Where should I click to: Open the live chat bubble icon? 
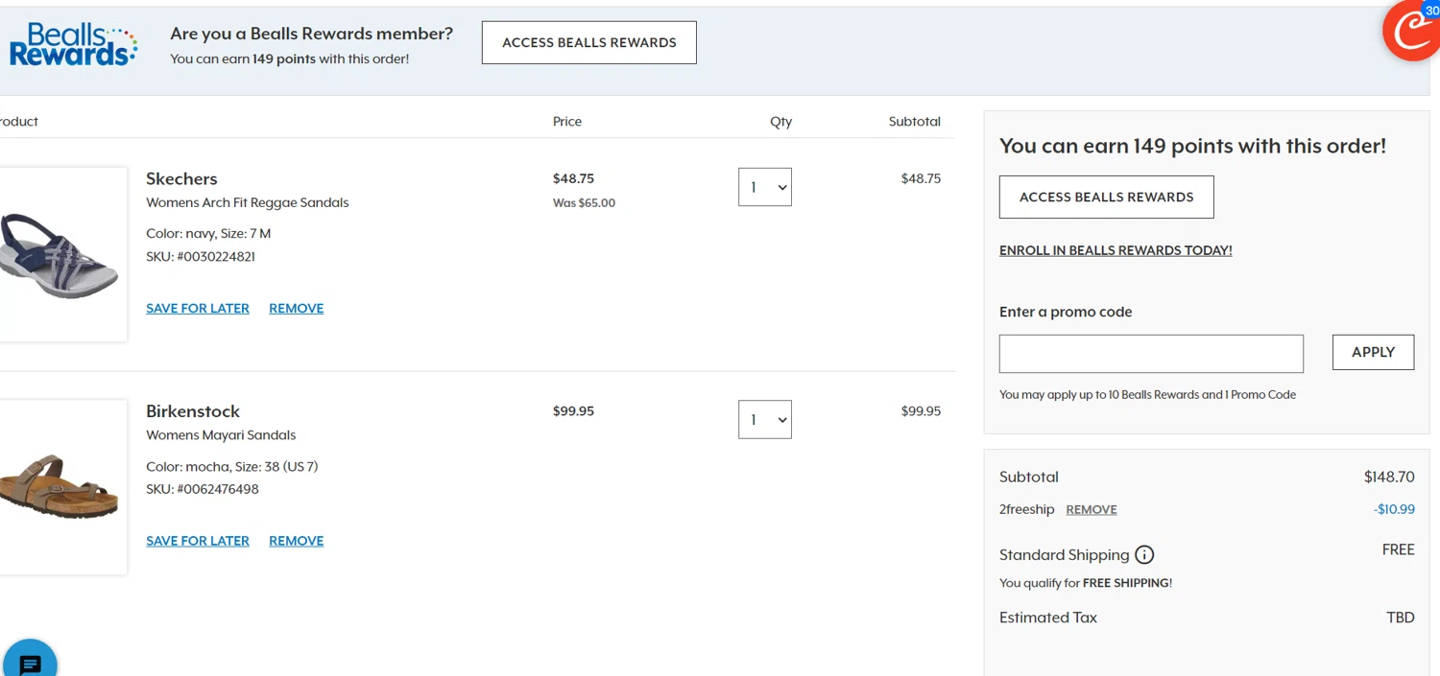click(x=30, y=660)
